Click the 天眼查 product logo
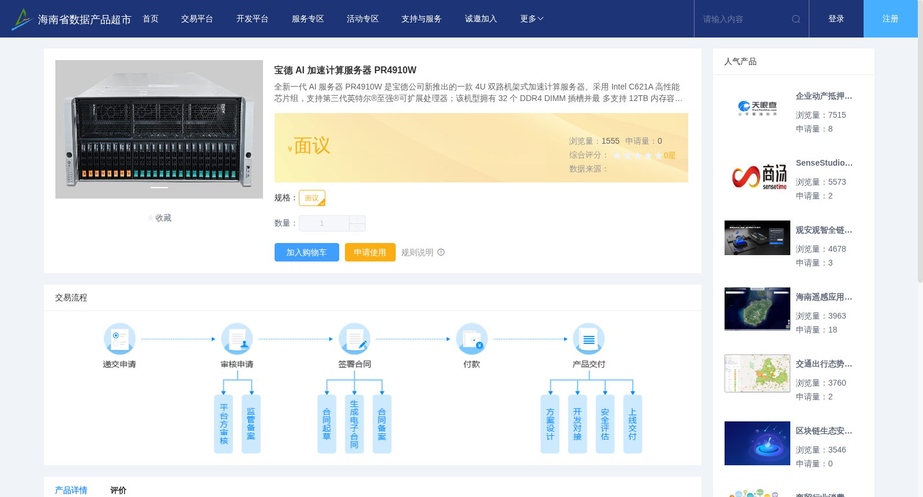 point(757,109)
